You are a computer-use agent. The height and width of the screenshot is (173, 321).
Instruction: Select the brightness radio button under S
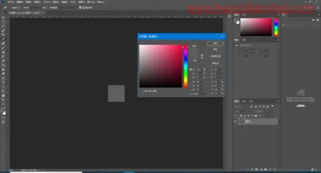click(x=191, y=77)
